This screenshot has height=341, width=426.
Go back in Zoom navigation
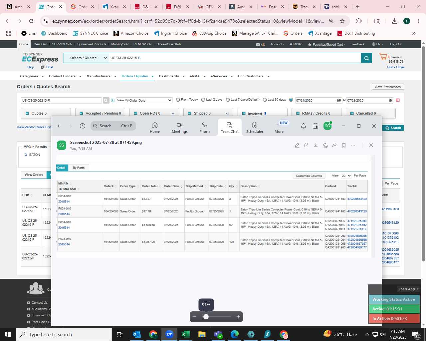(59, 126)
